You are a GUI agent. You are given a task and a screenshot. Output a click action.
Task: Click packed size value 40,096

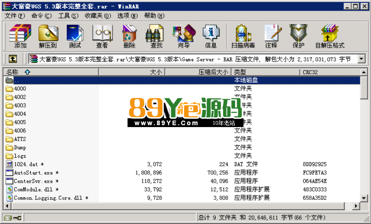(x=219, y=181)
